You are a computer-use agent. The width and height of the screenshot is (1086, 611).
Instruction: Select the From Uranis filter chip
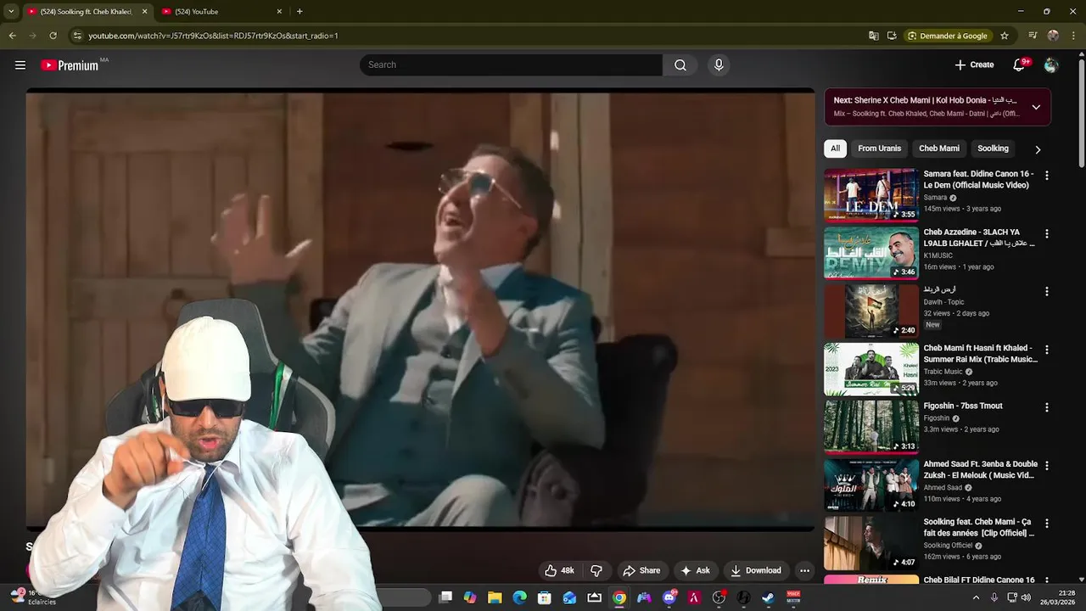coord(879,149)
